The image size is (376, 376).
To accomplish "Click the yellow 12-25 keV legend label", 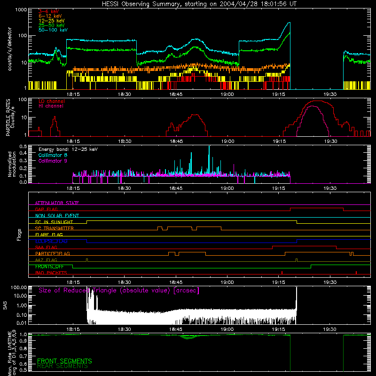I will click(x=51, y=21).
